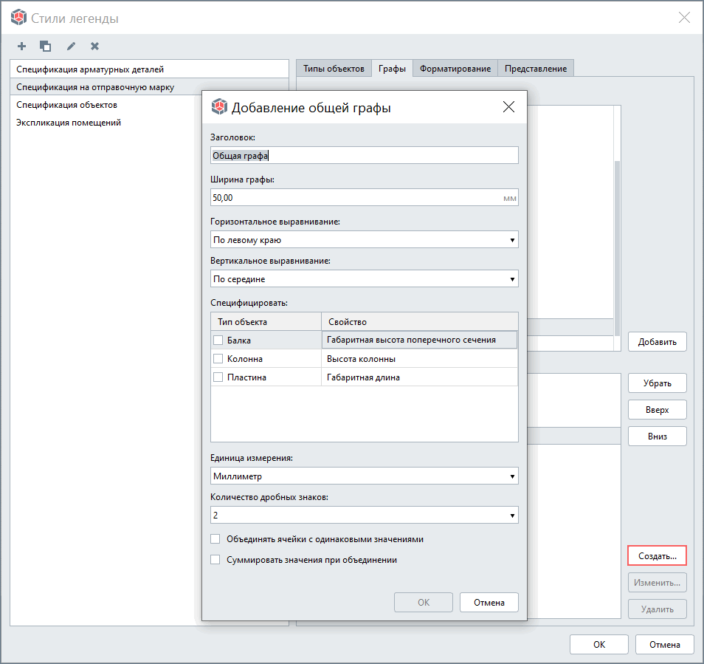Close the Стили легенды window
This screenshot has width=704, height=664.
tap(684, 18)
